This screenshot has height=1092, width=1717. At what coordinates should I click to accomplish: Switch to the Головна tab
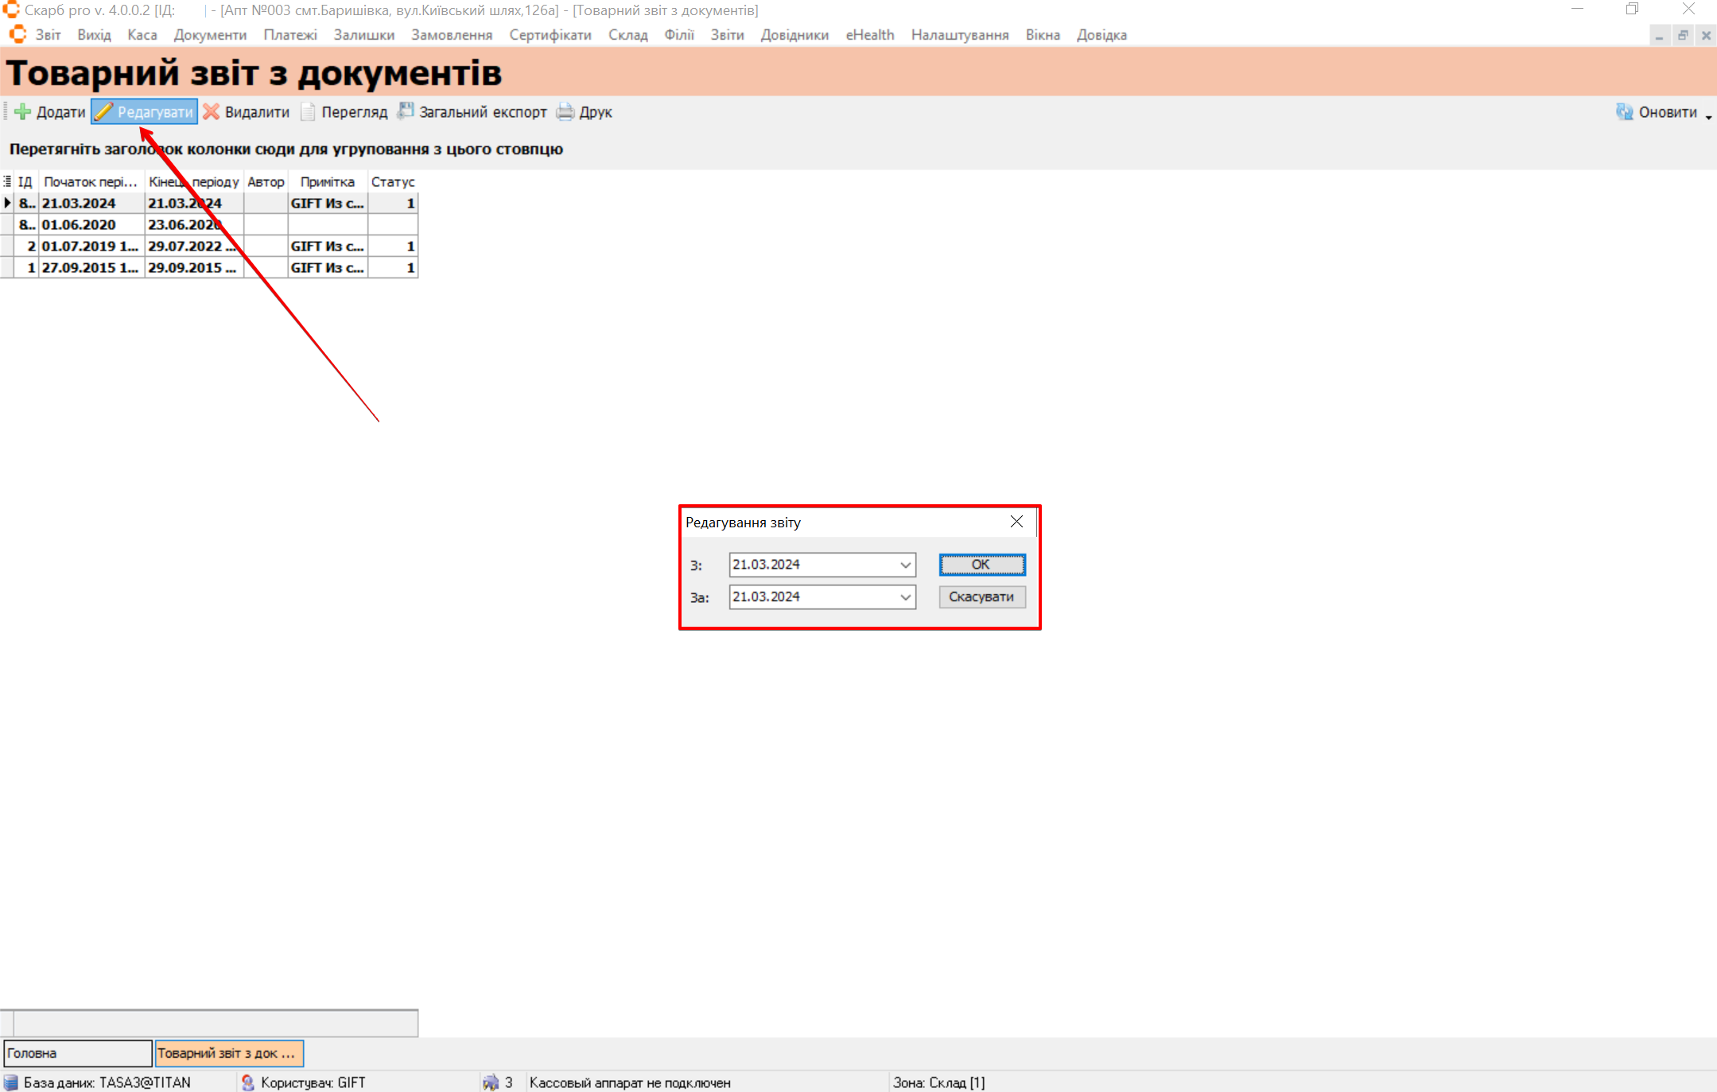77,1053
